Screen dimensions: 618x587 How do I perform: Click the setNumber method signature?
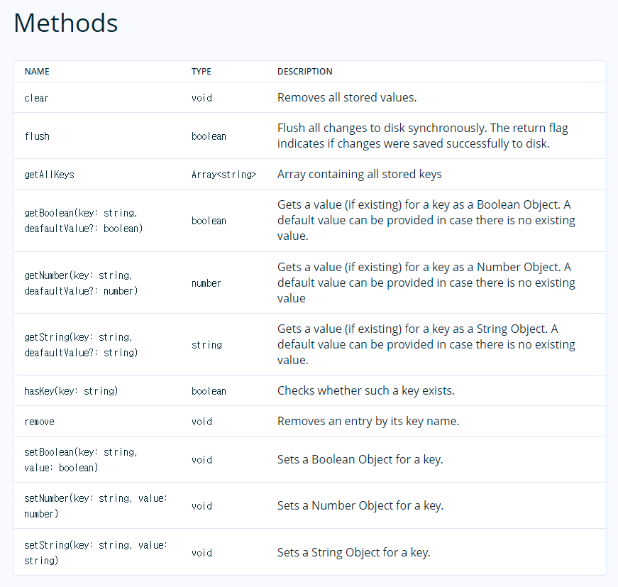click(x=96, y=506)
